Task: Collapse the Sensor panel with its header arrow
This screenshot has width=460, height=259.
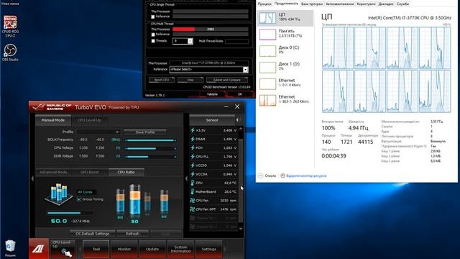Action: pyautogui.click(x=238, y=120)
